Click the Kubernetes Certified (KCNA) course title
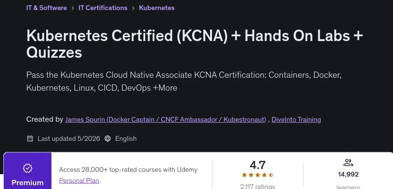The image size is (393, 189). pos(194,44)
